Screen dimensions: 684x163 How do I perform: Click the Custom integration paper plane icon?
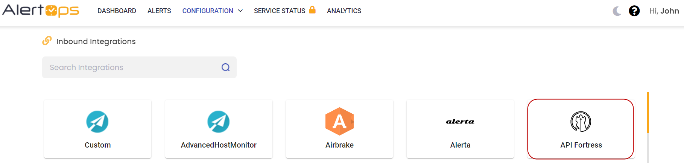(x=97, y=122)
